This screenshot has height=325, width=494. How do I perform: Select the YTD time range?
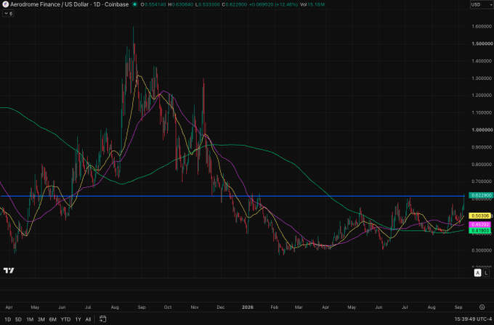[65, 319]
